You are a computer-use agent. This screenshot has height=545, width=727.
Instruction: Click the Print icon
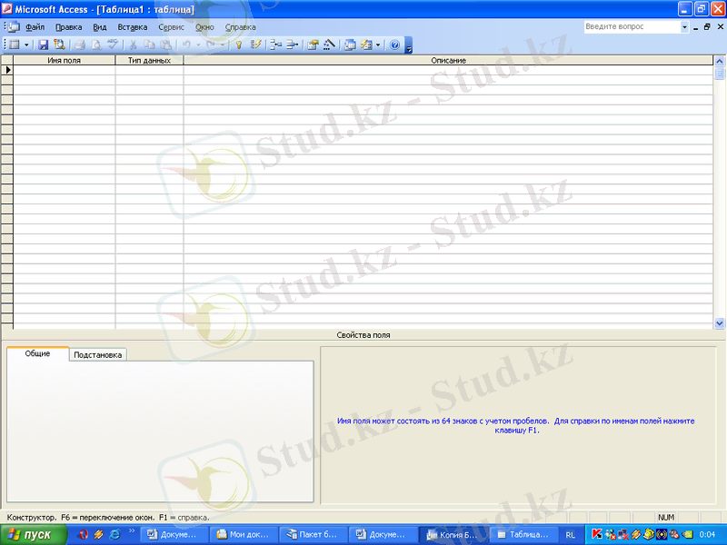pyautogui.click(x=80, y=45)
